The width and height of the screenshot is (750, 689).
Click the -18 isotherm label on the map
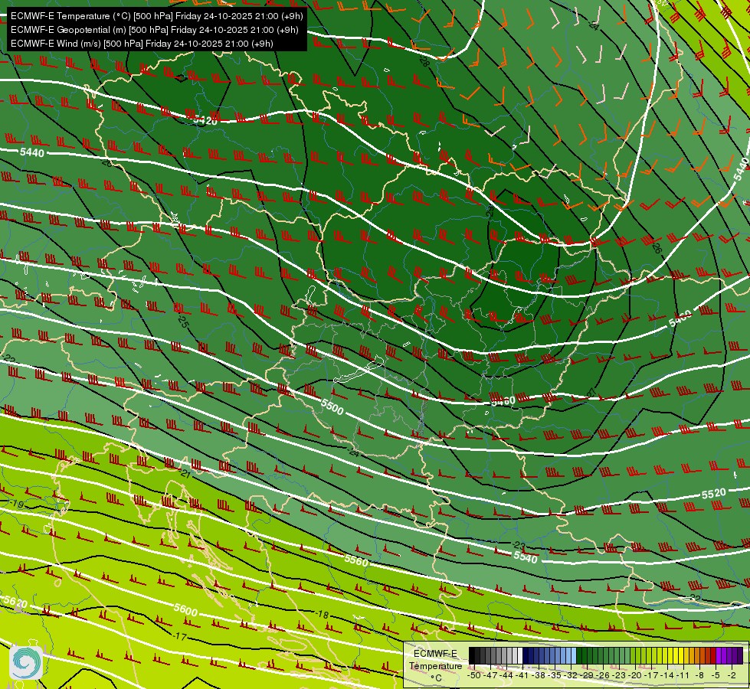tap(323, 615)
